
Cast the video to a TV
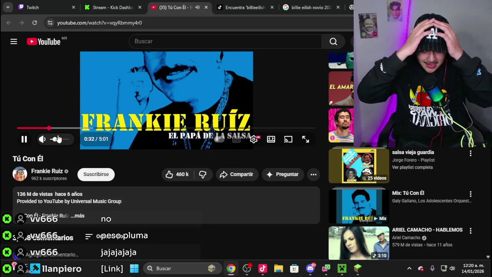(288, 139)
